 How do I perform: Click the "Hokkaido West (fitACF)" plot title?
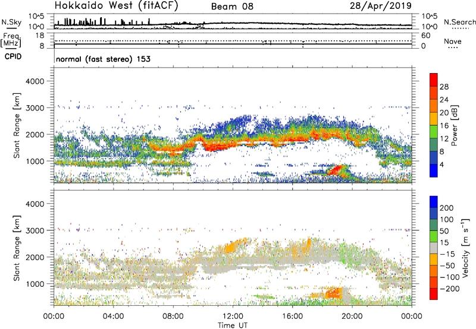pyautogui.click(x=116, y=6)
